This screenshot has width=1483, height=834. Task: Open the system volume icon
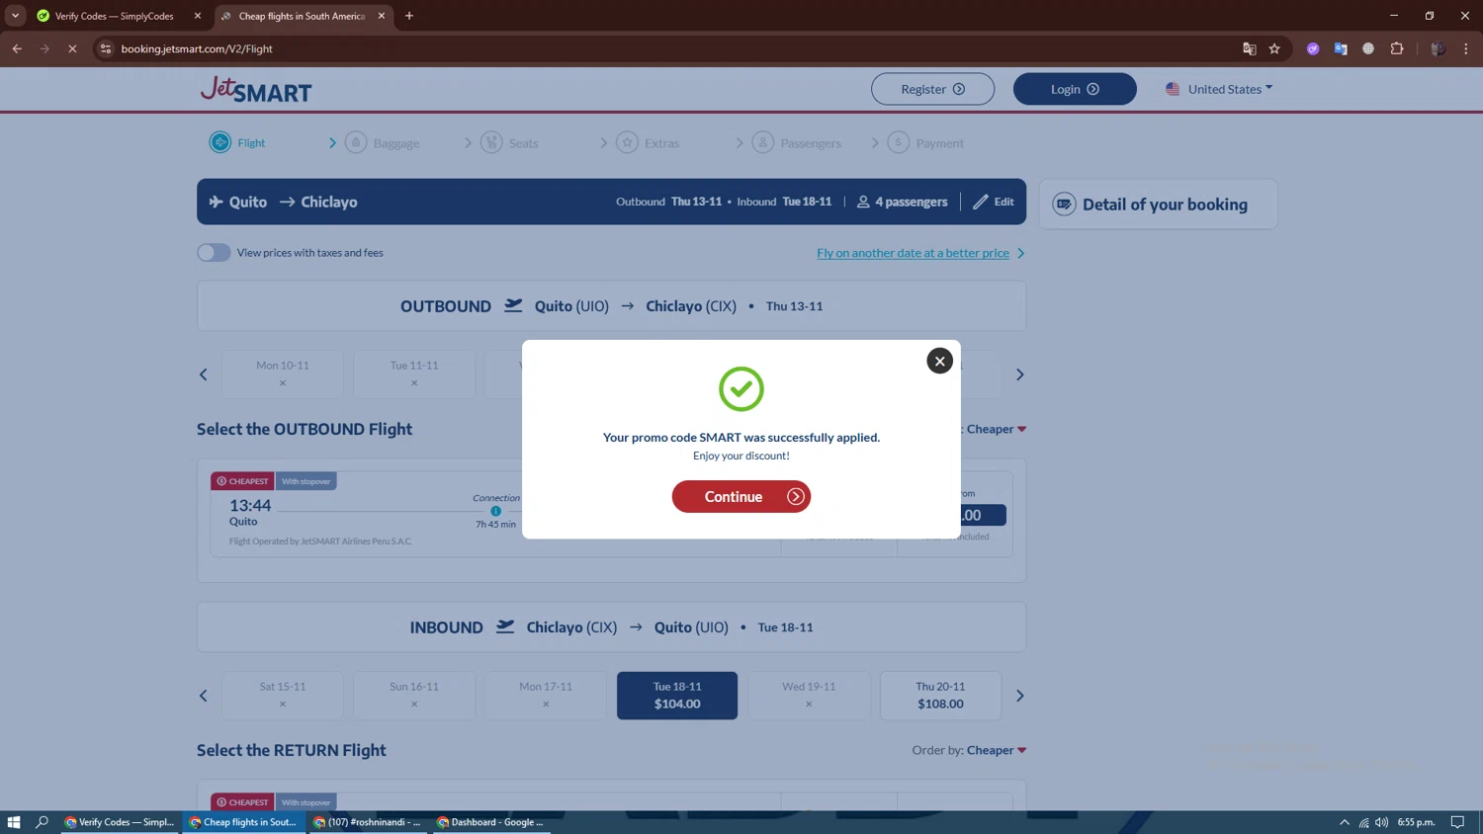1382,822
